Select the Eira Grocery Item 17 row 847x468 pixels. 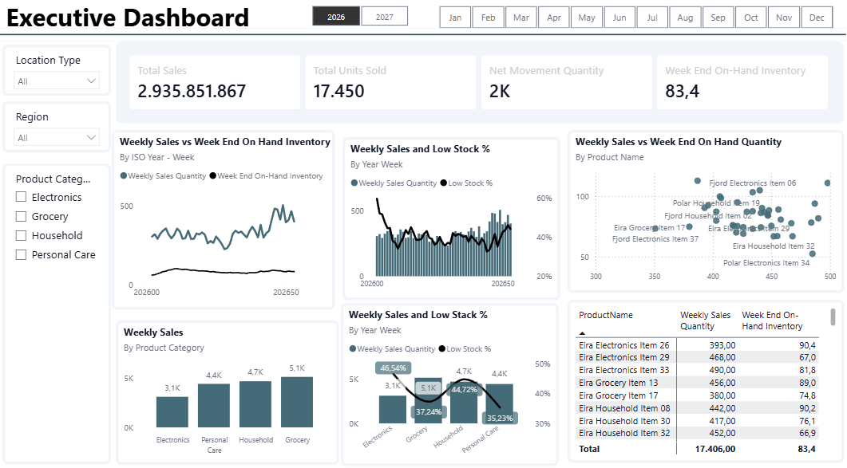(x=697, y=395)
